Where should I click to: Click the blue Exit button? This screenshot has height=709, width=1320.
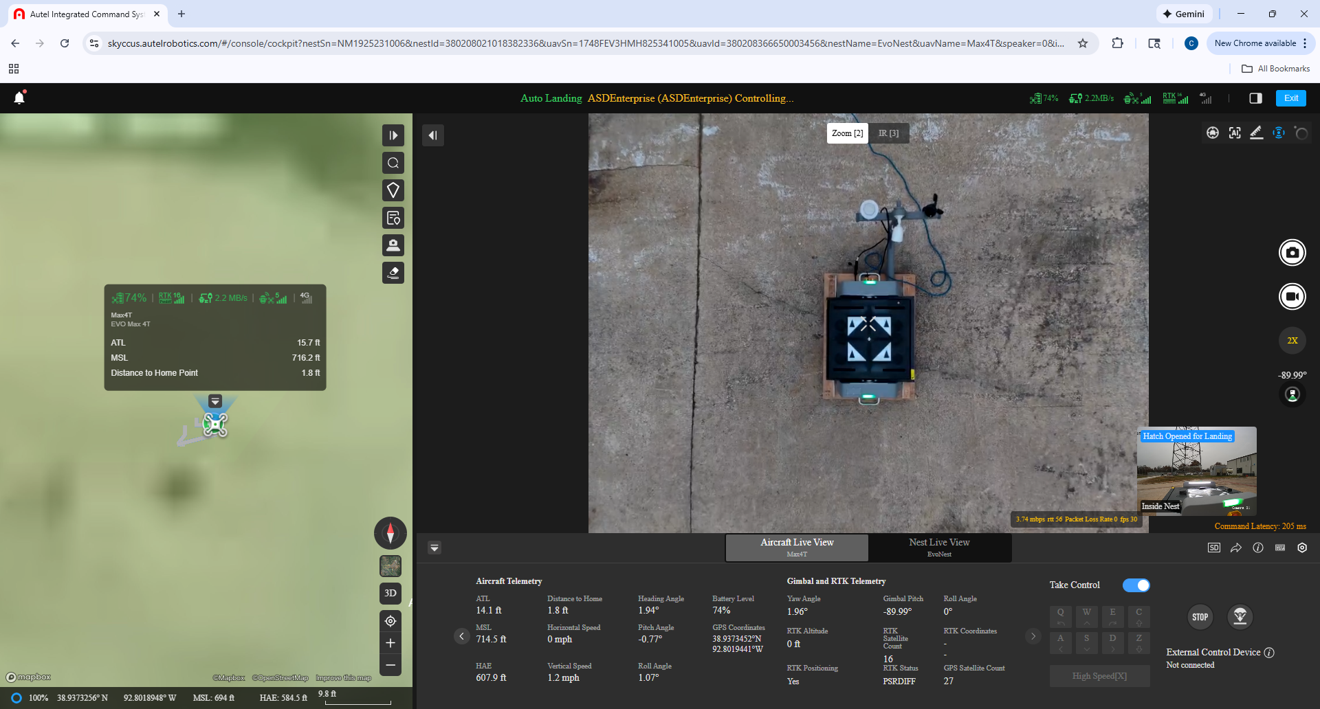(x=1290, y=98)
